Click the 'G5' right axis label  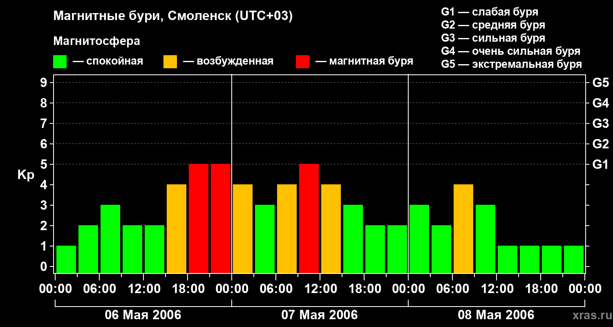[x=600, y=83]
